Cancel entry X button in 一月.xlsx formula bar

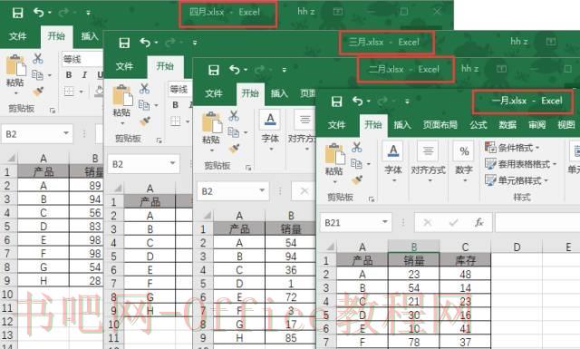click(x=428, y=222)
